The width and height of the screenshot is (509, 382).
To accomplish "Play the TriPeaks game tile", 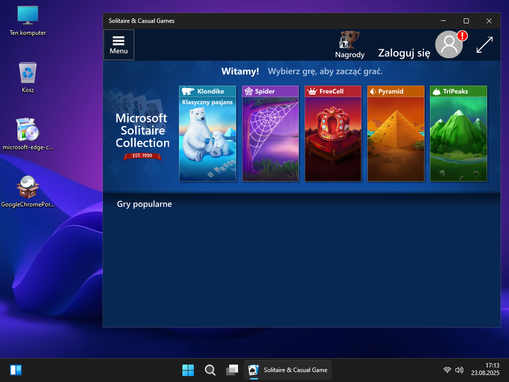I will pos(458,133).
